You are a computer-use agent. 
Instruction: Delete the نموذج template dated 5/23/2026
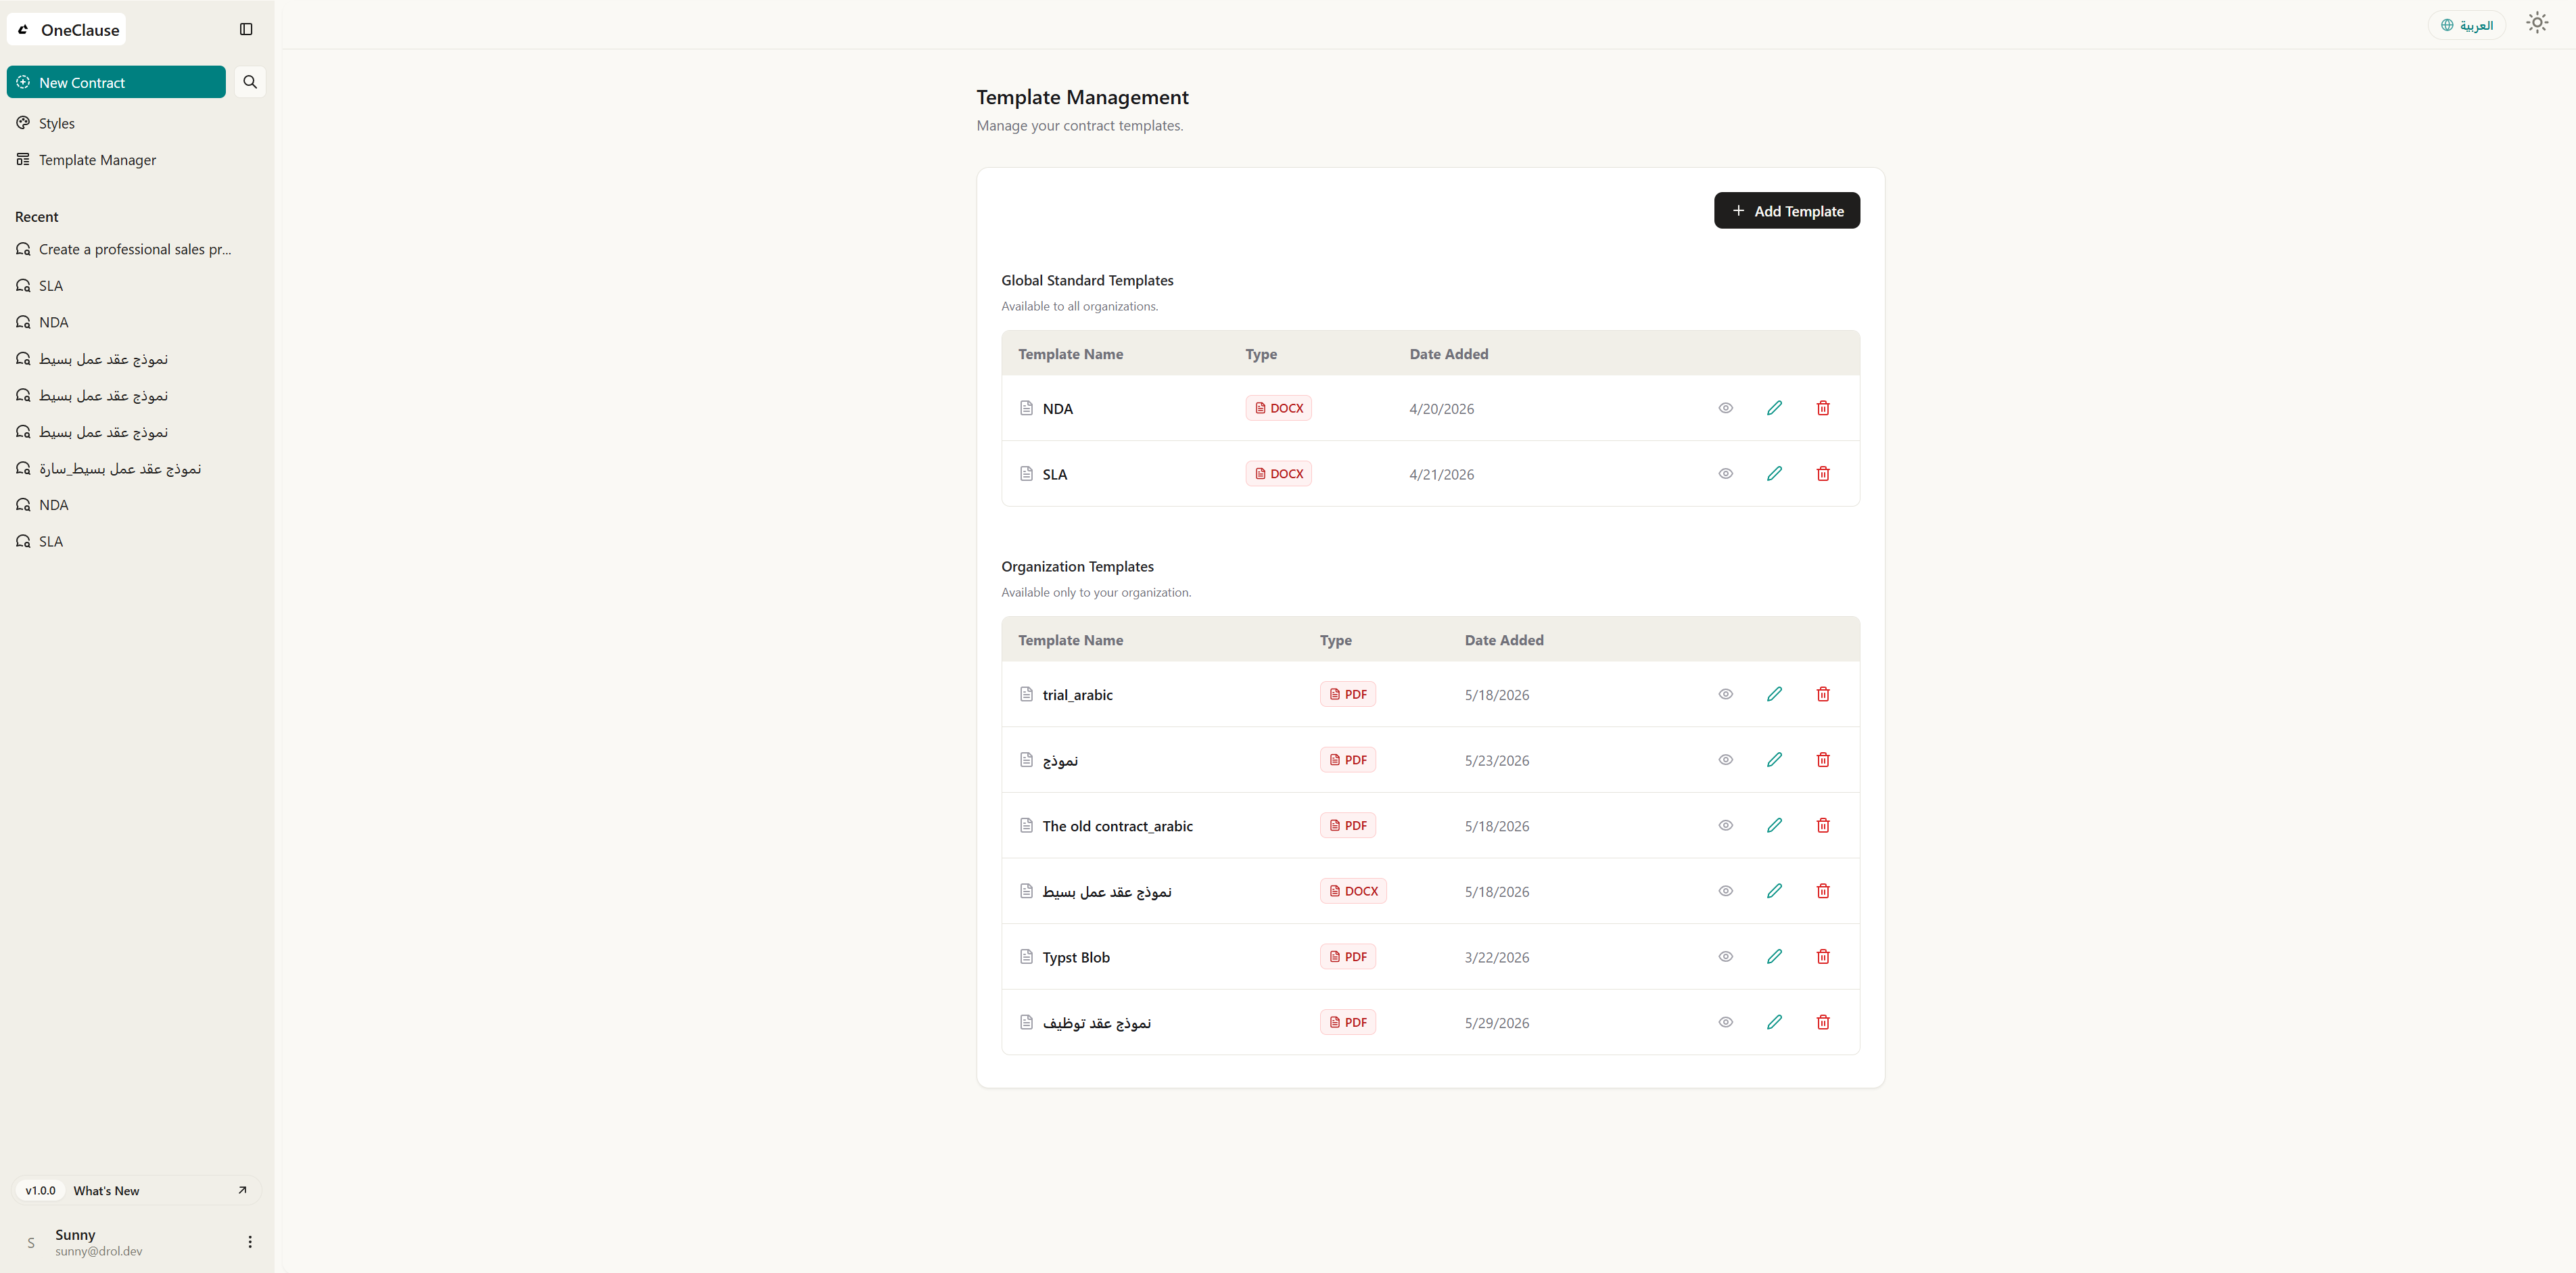[x=1823, y=760]
